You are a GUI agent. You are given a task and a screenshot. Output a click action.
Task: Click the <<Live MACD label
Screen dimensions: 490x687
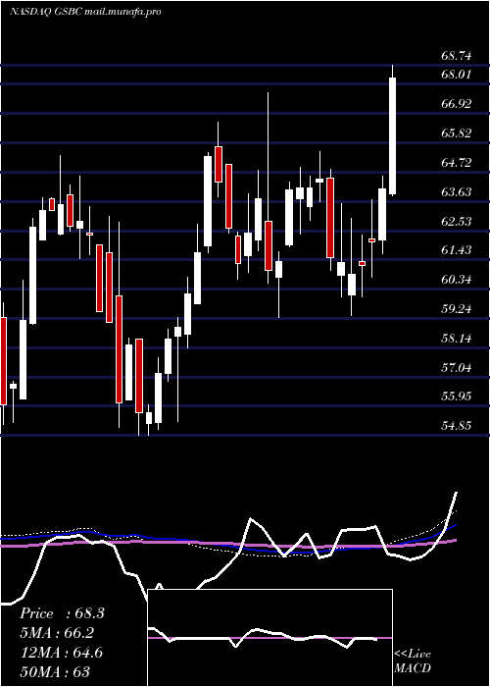click(x=413, y=661)
